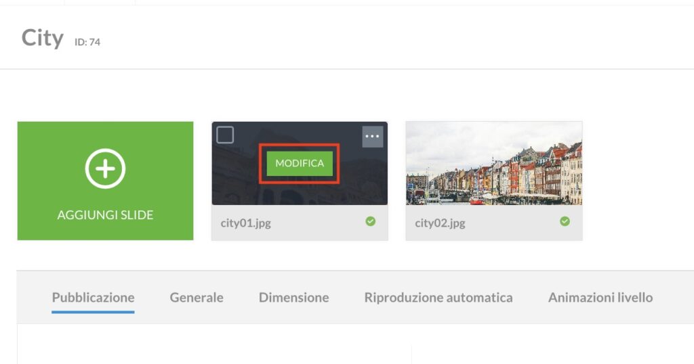
Task: Click green published checkmark for city02.jpg
Action: (x=565, y=221)
